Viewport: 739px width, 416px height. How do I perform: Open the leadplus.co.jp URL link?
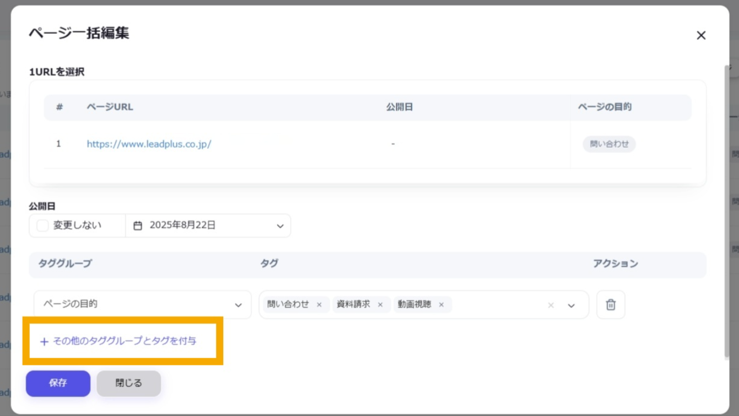point(149,144)
